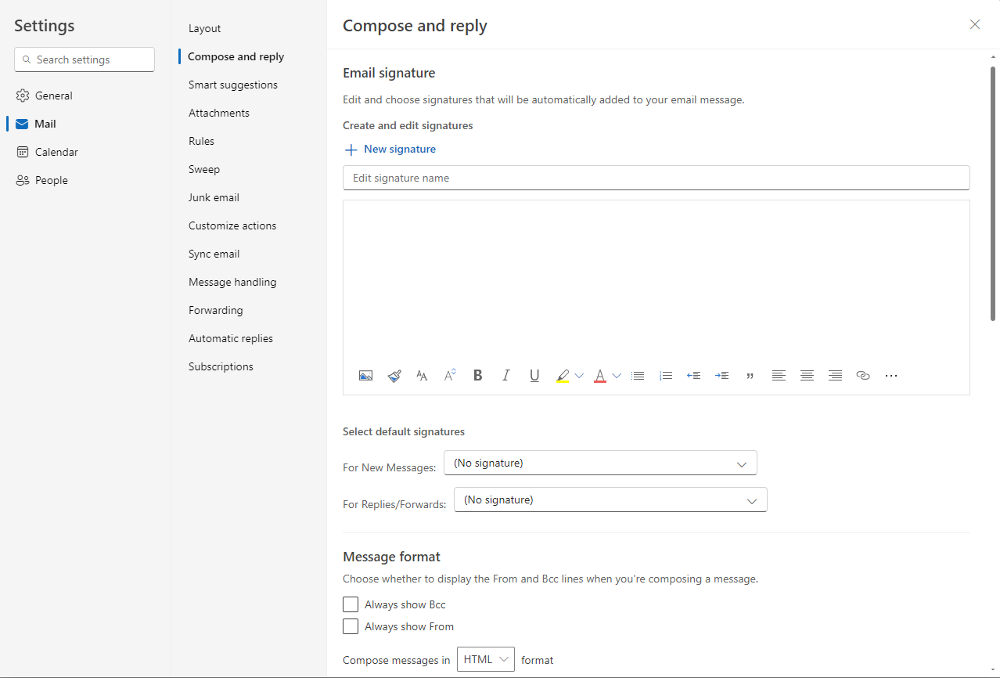The image size is (1000, 678).
Task: Create a New signature
Action: pos(390,149)
